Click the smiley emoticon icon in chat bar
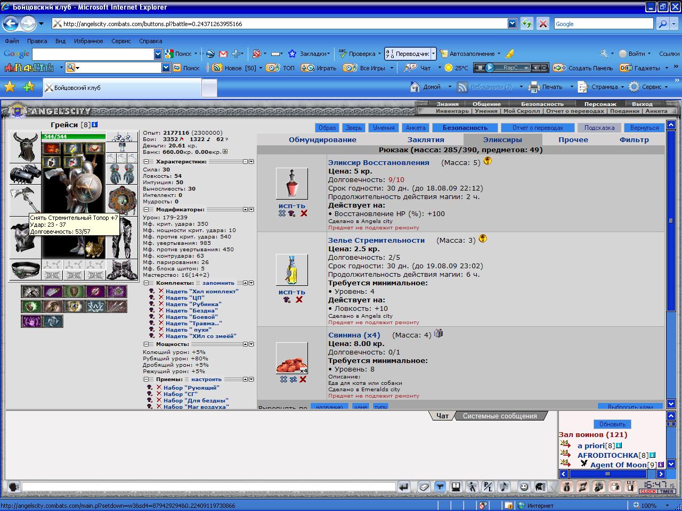 pos(524,487)
